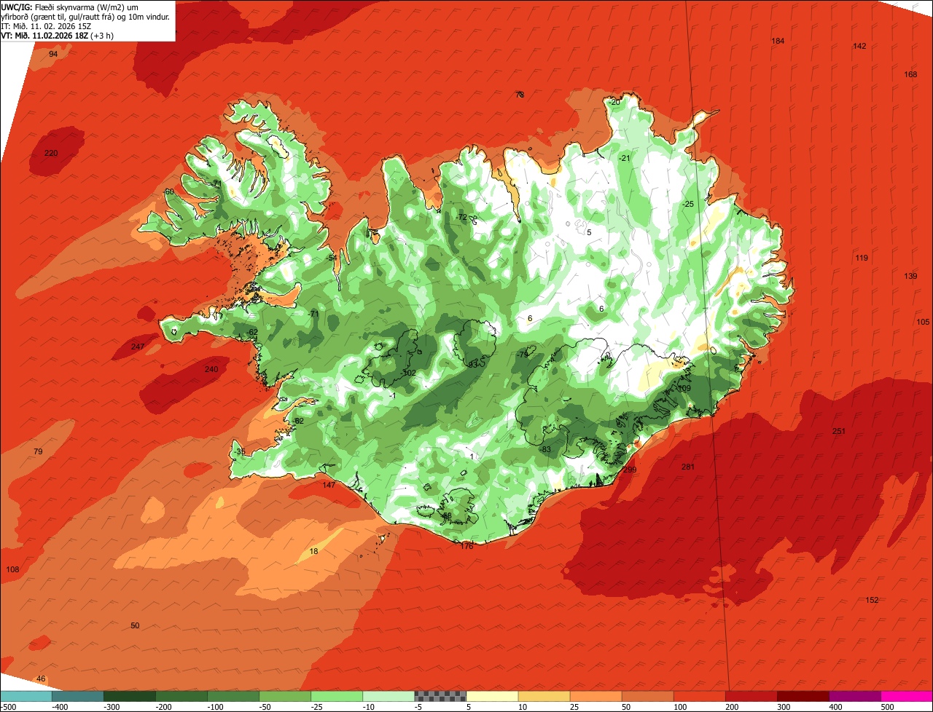Click the legend swatch between 25 and 50
This screenshot has width=933, height=712.
(596, 696)
